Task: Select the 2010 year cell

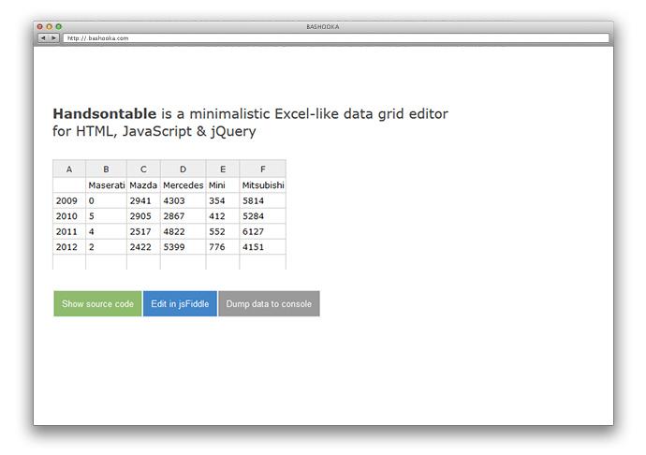Action: (x=69, y=216)
